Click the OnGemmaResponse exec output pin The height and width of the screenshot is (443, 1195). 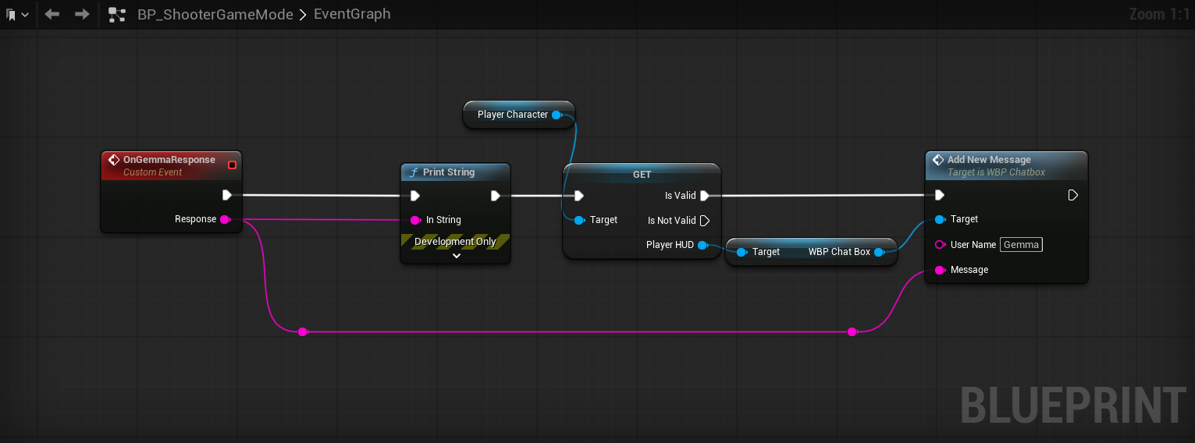(226, 195)
